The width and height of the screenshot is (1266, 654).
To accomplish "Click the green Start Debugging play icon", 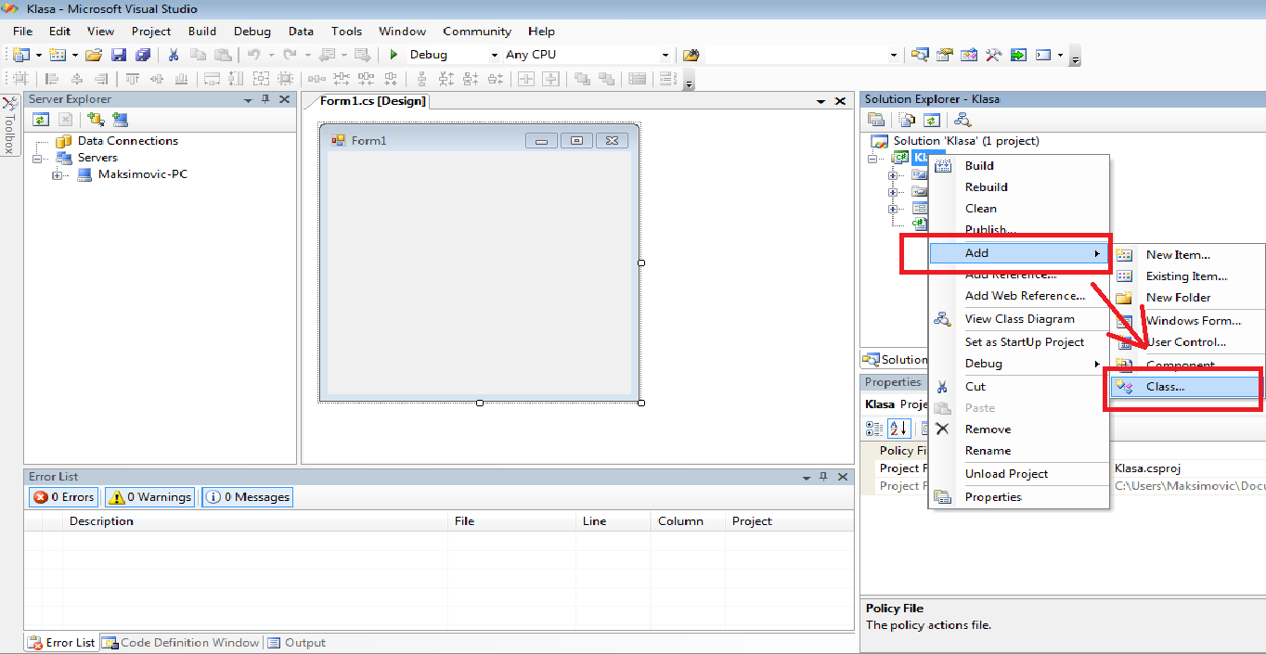I will (x=394, y=55).
